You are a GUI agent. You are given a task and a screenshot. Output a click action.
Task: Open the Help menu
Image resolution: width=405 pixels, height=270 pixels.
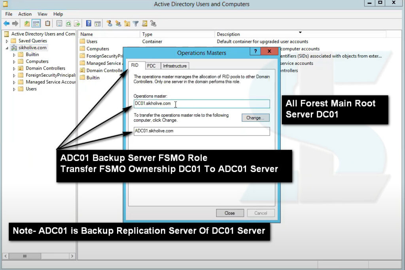(x=58, y=14)
